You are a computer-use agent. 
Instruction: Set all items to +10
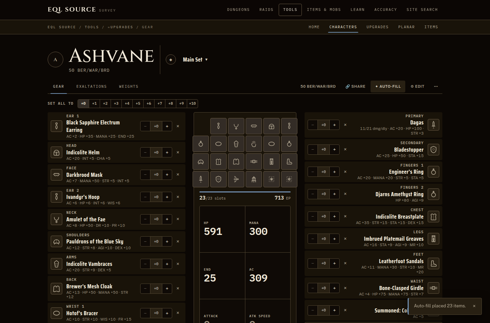pyautogui.click(x=192, y=104)
